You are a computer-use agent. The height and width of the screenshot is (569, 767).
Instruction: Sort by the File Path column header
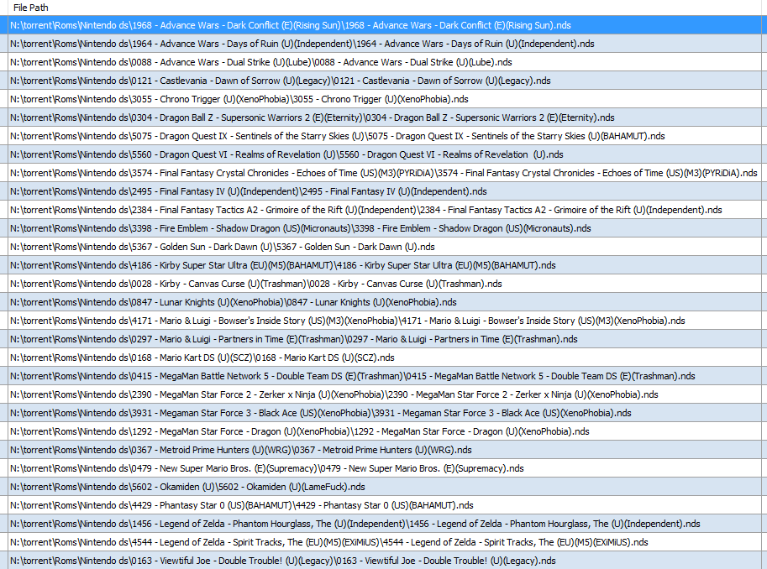385,8
